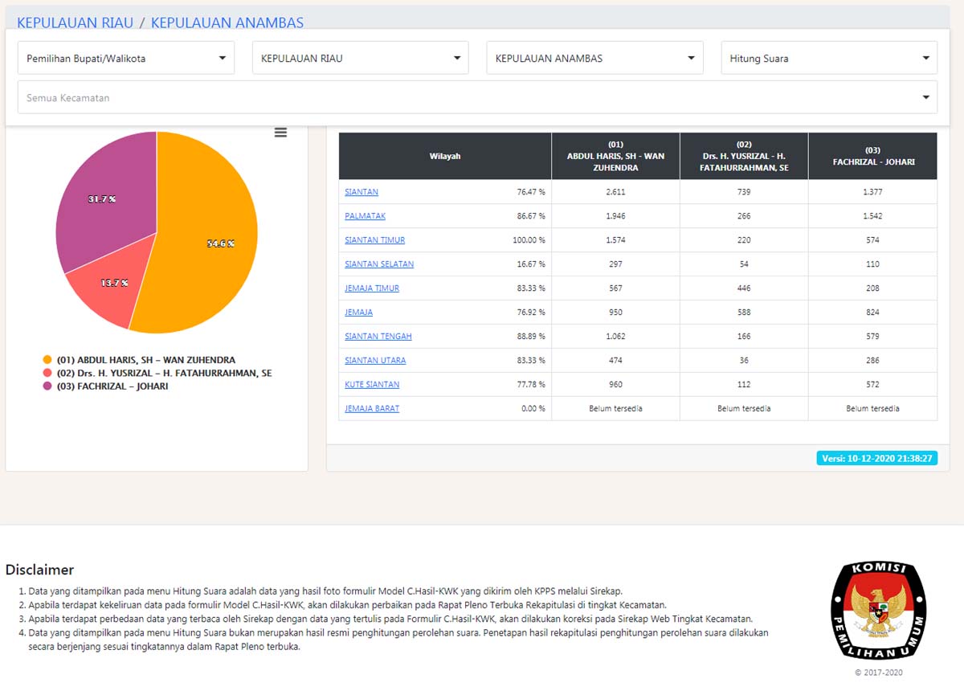Toggle red legend marker for Yusrizal
Image resolution: width=964 pixels, height=687 pixels.
47,373
